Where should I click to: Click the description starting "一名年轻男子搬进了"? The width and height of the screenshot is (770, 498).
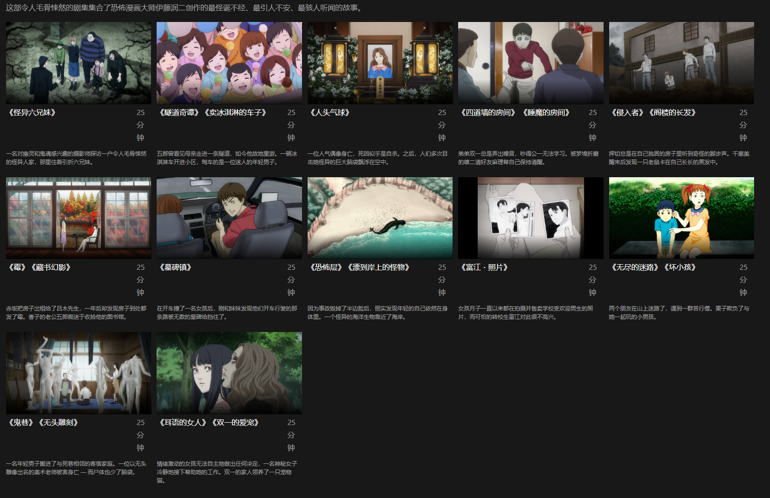click(76, 468)
